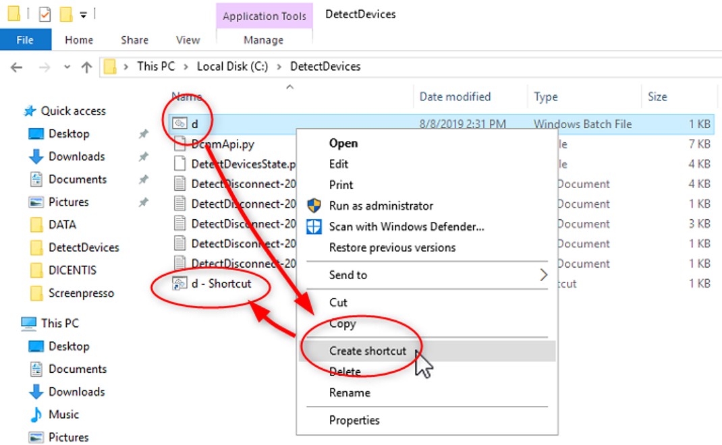
Task: Sort by Date modified column header
Action: (x=455, y=97)
